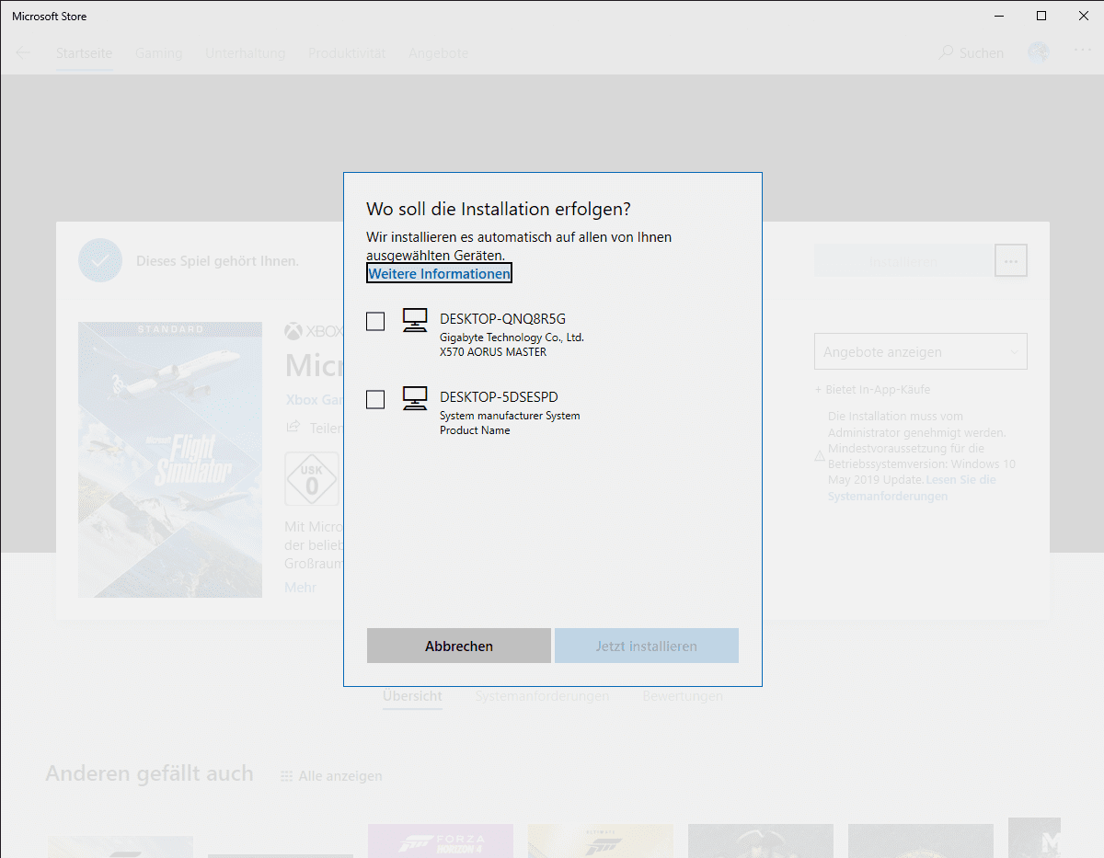1104x858 pixels.
Task: Open the Startseite tab
Action: 84,53
